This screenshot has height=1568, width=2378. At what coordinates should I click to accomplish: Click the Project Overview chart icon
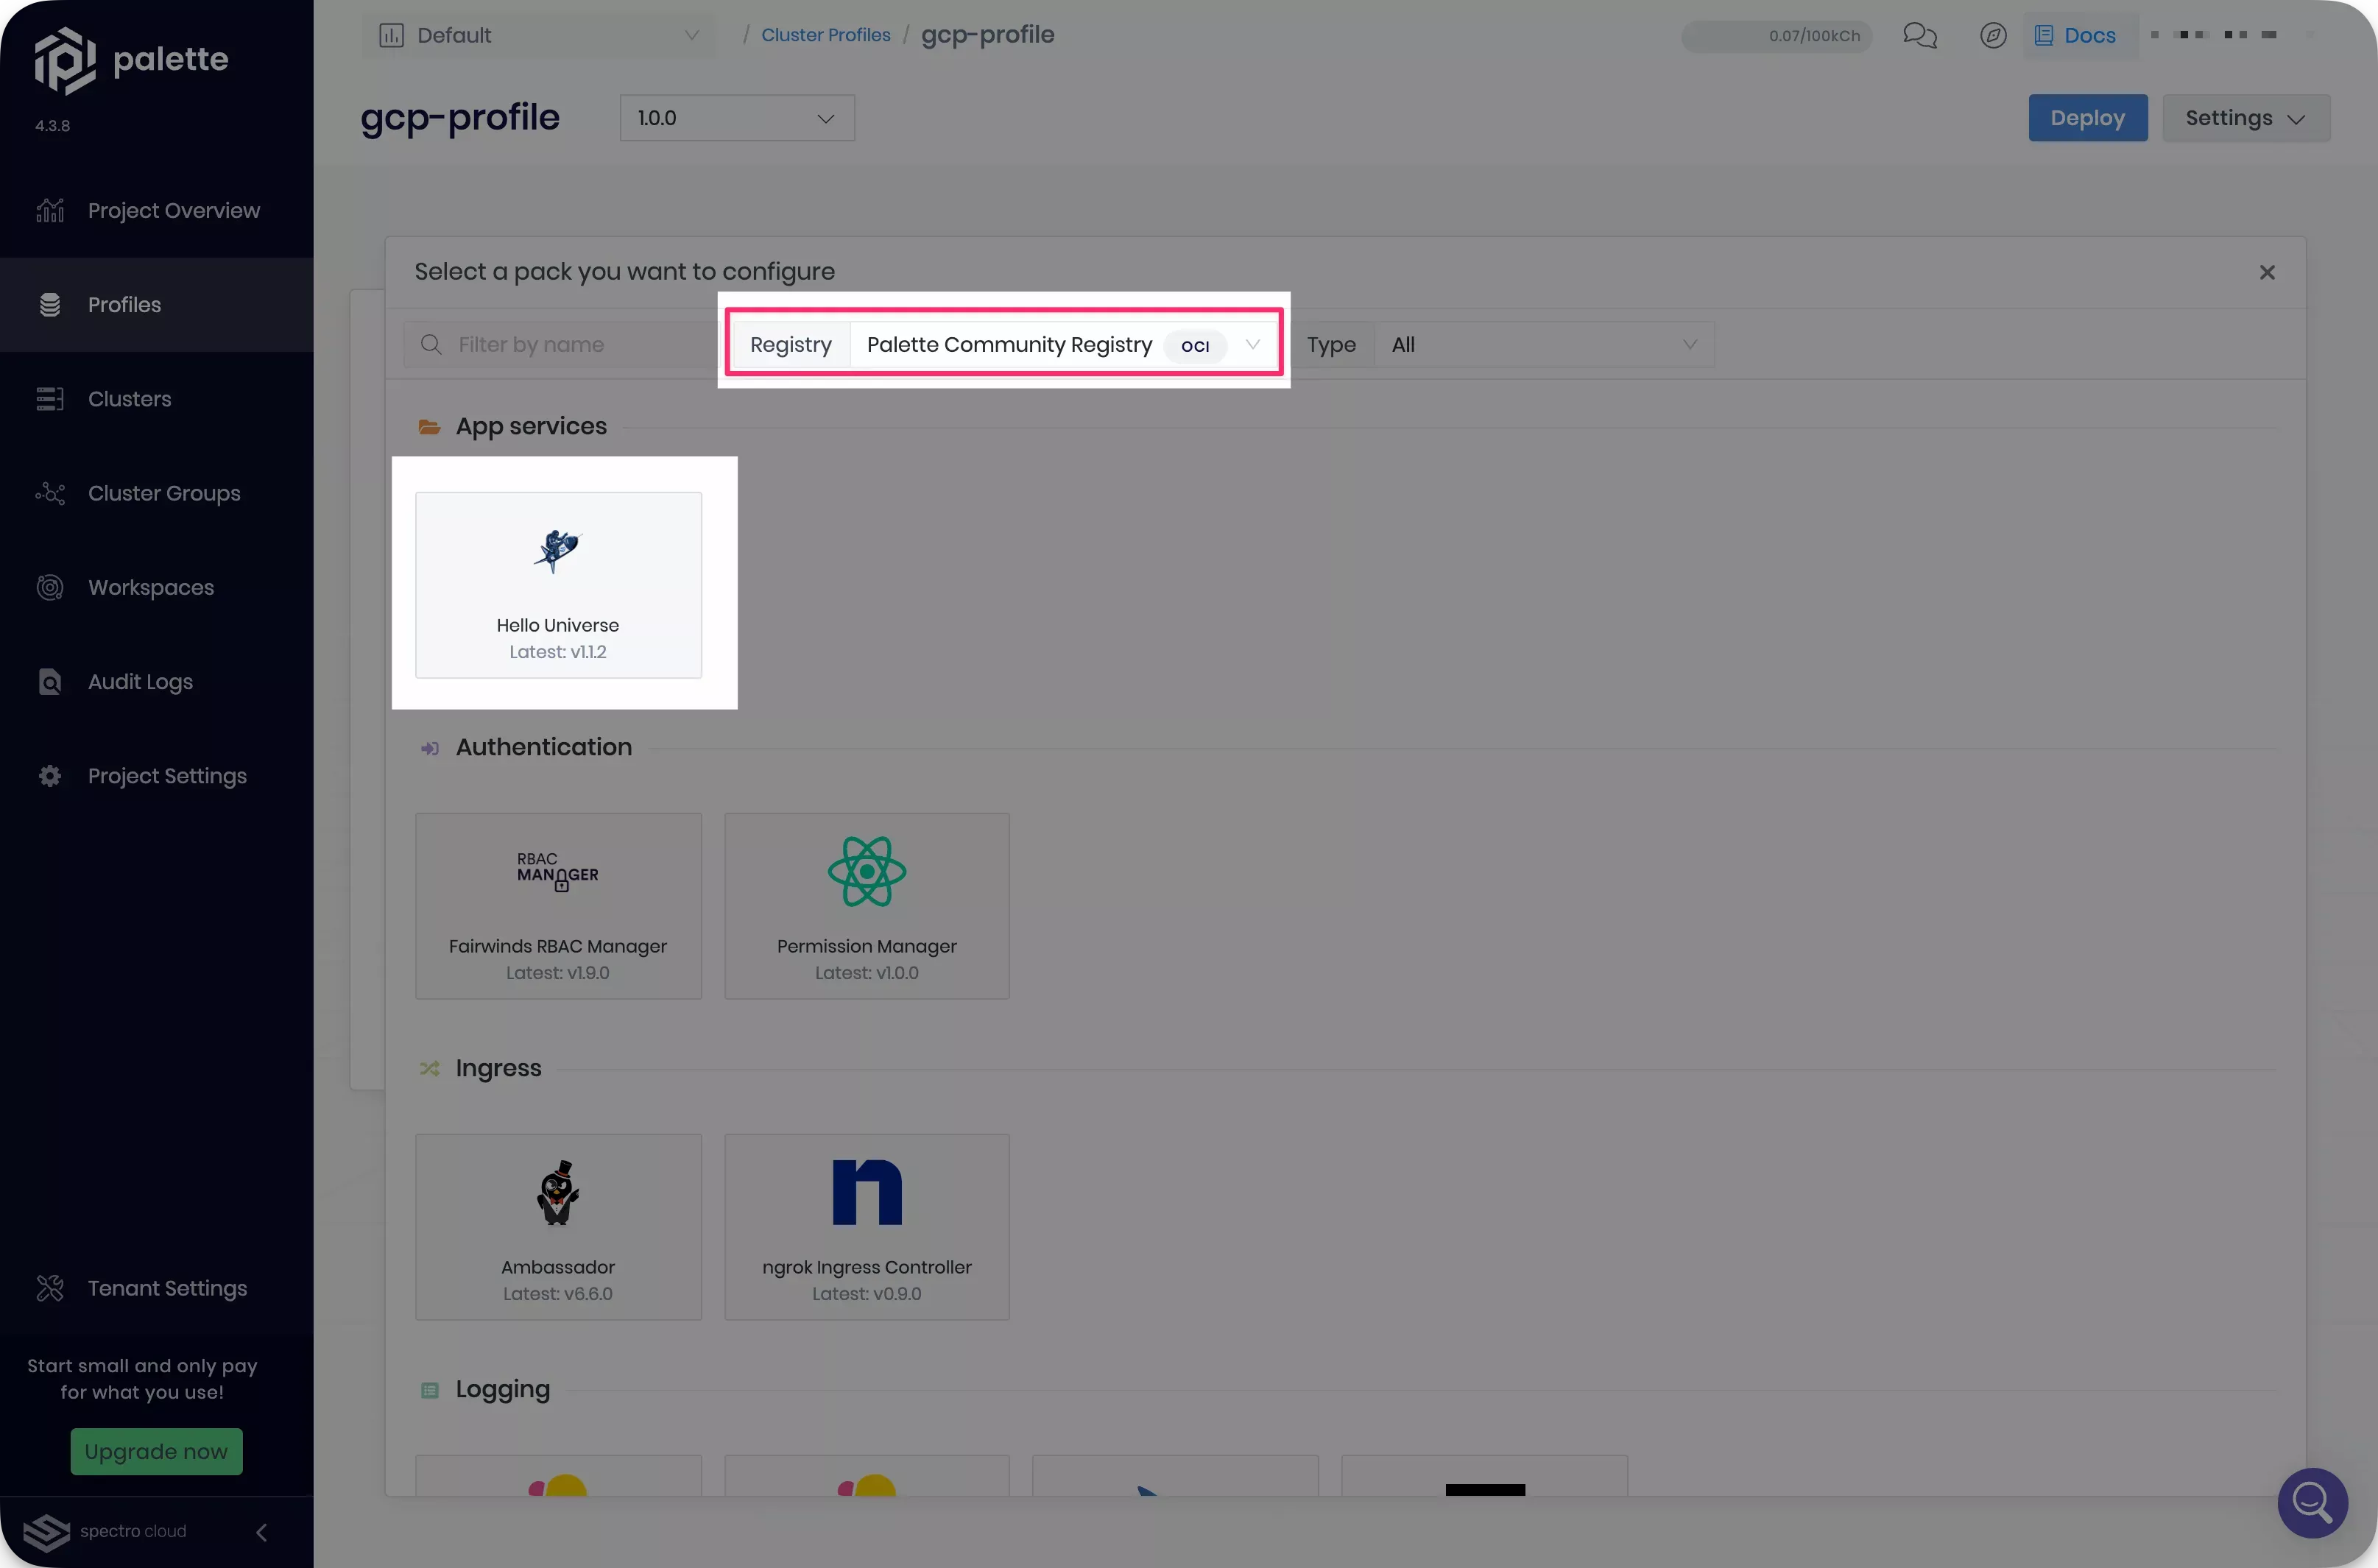point(50,210)
